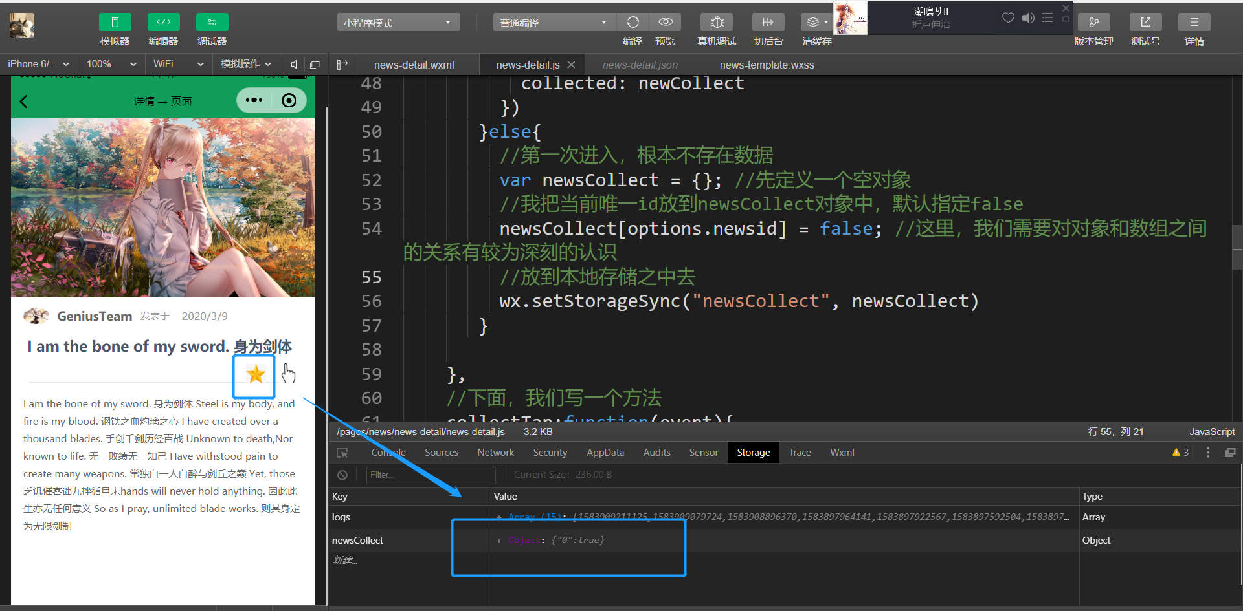1243x611 pixels.
Task: Expand the newsCollect Object value
Action: (499, 540)
